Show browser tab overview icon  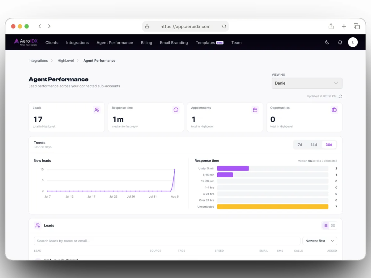(x=357, y=27)
